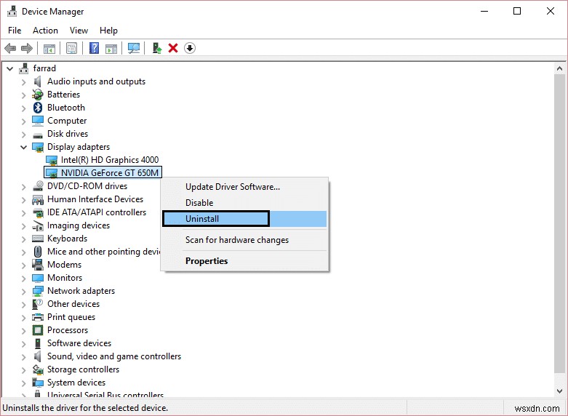Click Update Driver Software toolbar icon
The width and height of the screenshot is (568, 416).
click(x=156, y=48)
